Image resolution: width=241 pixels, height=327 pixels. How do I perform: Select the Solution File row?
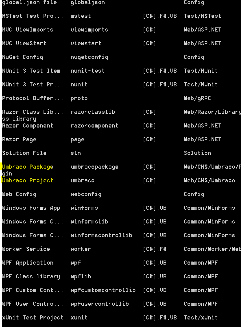pyautogui.click(x=121, y=153)
